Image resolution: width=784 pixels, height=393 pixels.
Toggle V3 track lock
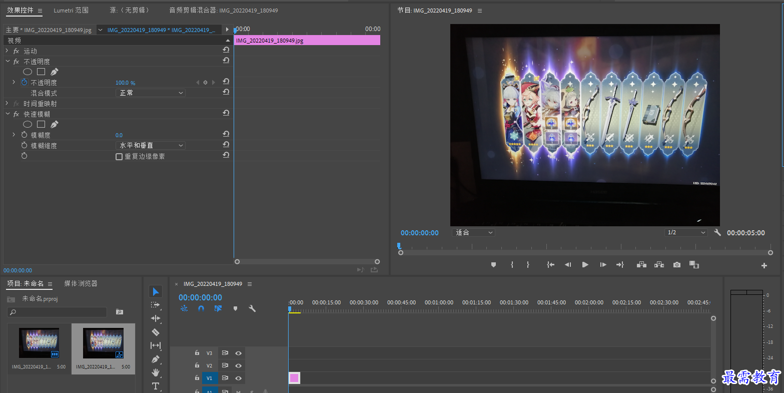click(197, 353)
